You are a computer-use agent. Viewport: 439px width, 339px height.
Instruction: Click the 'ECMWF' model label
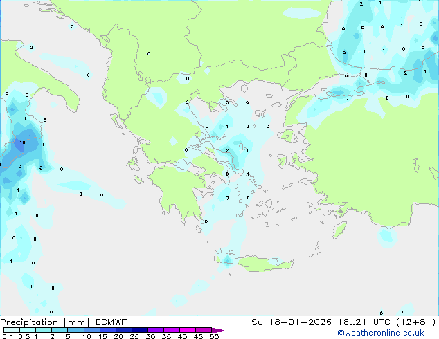(111, 322)
